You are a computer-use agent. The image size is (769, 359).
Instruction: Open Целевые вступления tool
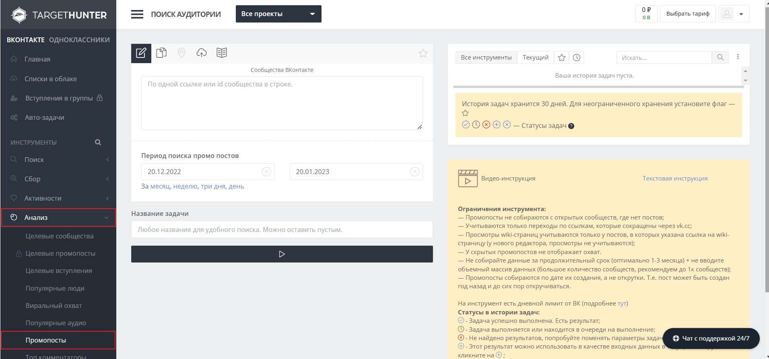tap(59, 271)
